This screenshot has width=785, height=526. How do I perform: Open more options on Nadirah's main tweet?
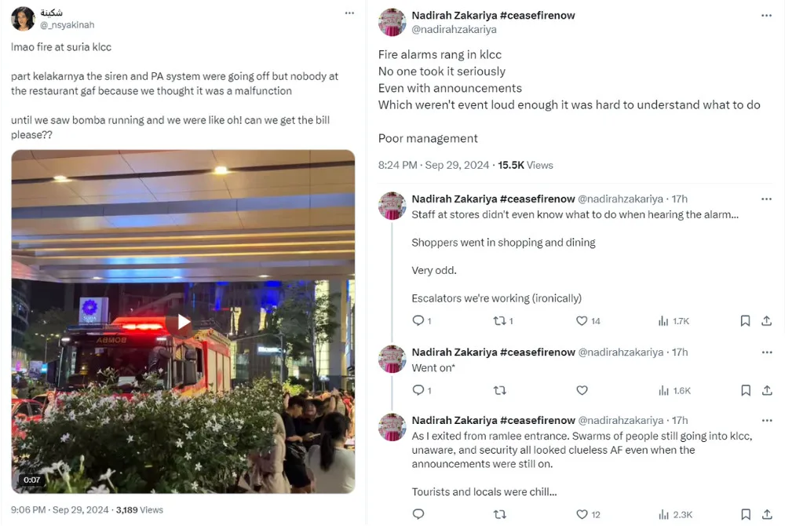[767, 15]
